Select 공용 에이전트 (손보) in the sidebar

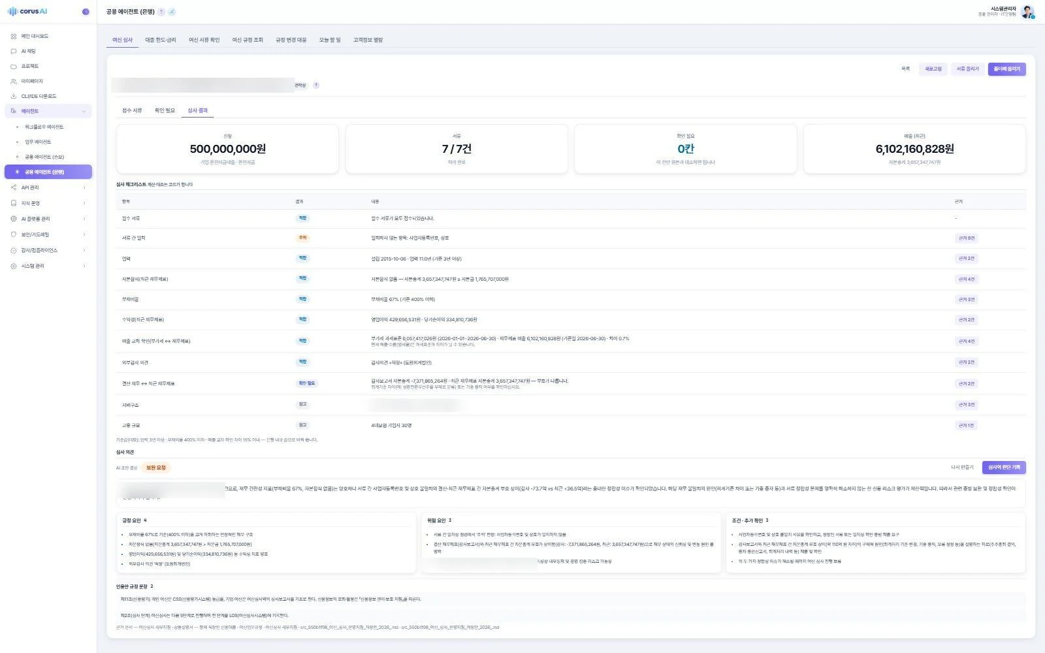pyautogui.click(x=44, y=157)
